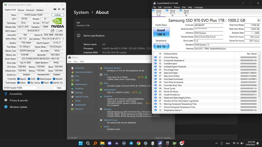This screenshot has width=262, height=147.
Task: Open Speccy Help menu
Action: click(x=82, y=61)
